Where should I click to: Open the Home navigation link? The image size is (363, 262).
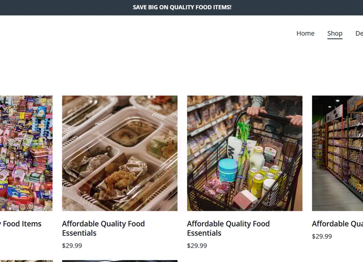305,34
